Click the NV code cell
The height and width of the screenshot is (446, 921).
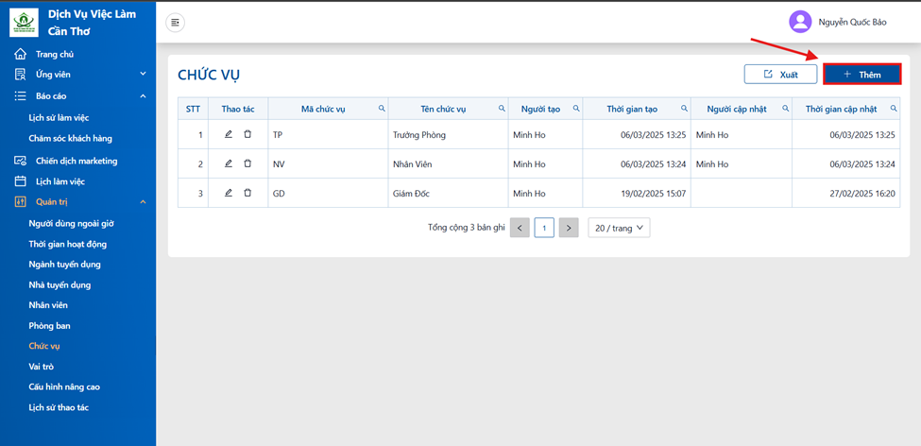click(328, 164)
